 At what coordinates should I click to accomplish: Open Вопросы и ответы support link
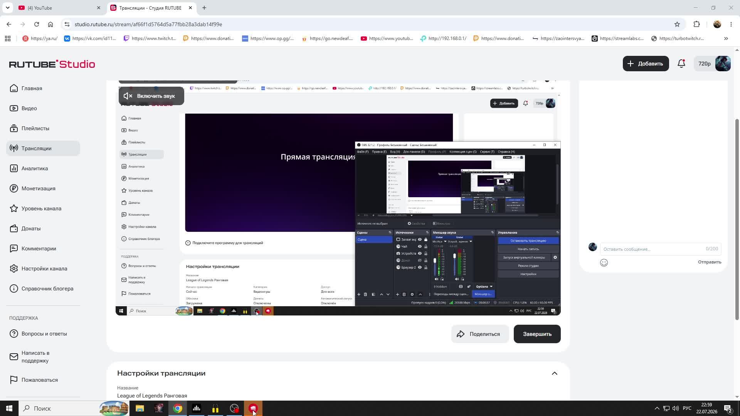coord(43,334)
